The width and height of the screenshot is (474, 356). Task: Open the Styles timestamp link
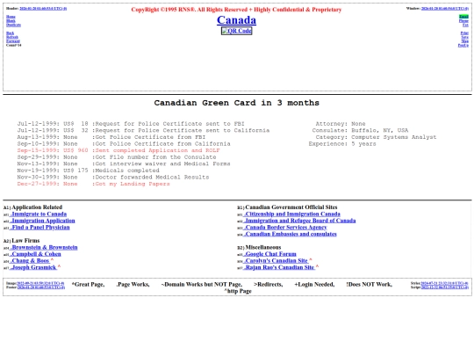click(445, 283)
